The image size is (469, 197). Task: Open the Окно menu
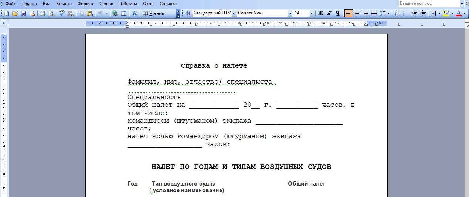point(148,4)
